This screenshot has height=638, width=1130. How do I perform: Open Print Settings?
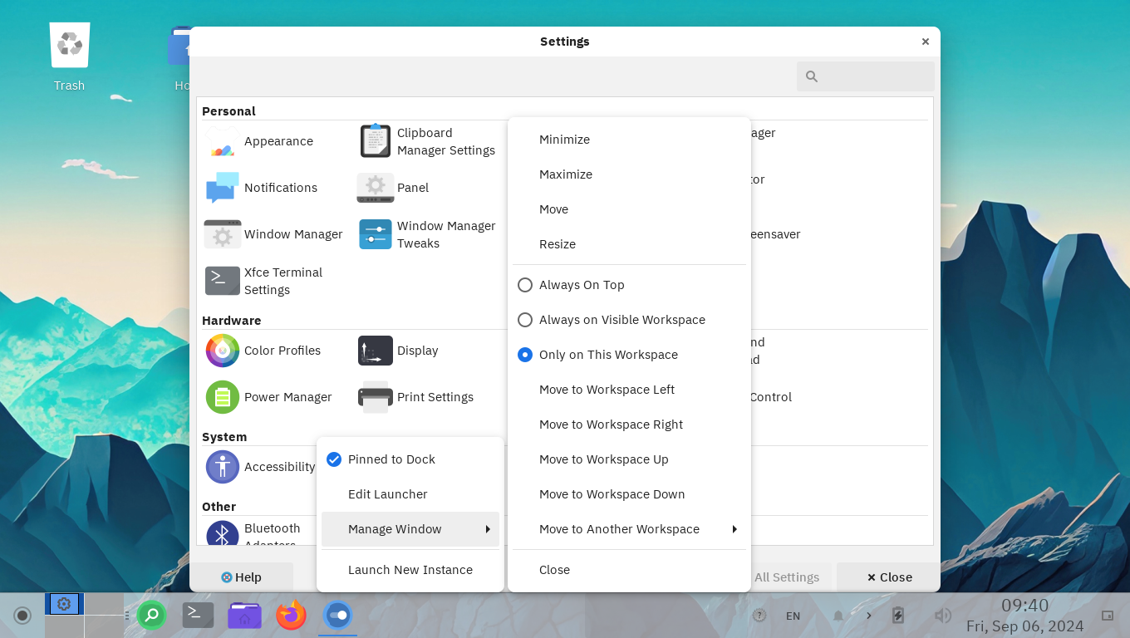pyautogui.click(x=435, y=397)
